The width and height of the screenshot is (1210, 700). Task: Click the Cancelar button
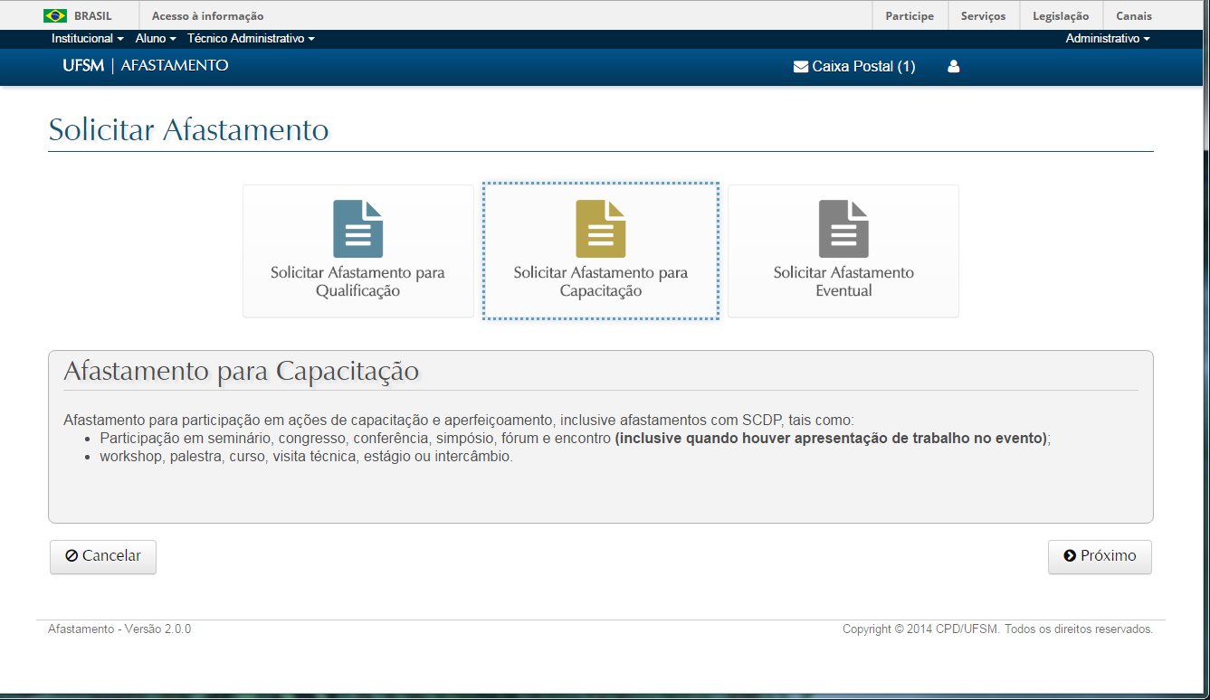pyautogui.click(x=102, y=556)
